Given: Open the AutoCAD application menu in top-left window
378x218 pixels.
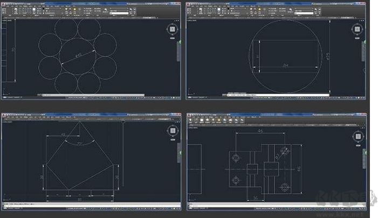Looking at the screenshot, I should click(x=3, y=4).
